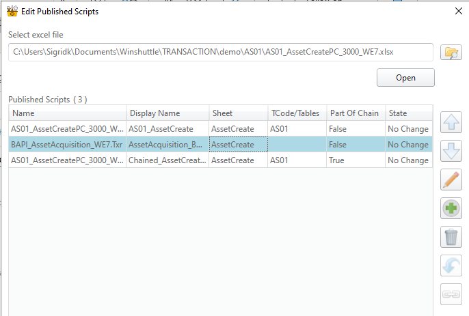The image size is (469, 316).
Task: Click AS01 TCode cell in AS01_AssetCreate row
Action: pyautogui.click(x=297, y=129)
